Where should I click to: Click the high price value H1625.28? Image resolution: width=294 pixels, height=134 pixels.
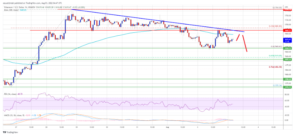pos(49,7)
